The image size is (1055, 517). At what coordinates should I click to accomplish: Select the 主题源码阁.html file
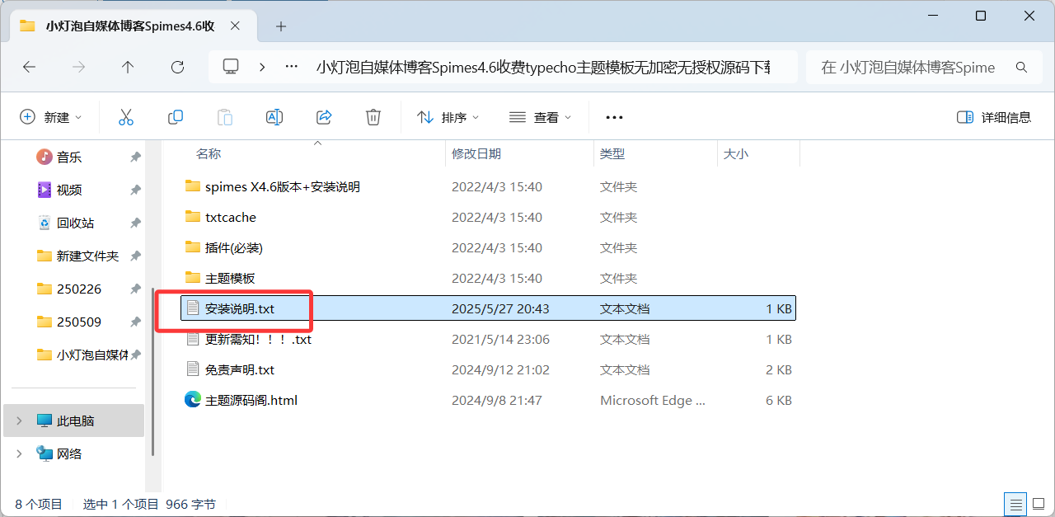(488, 400)
